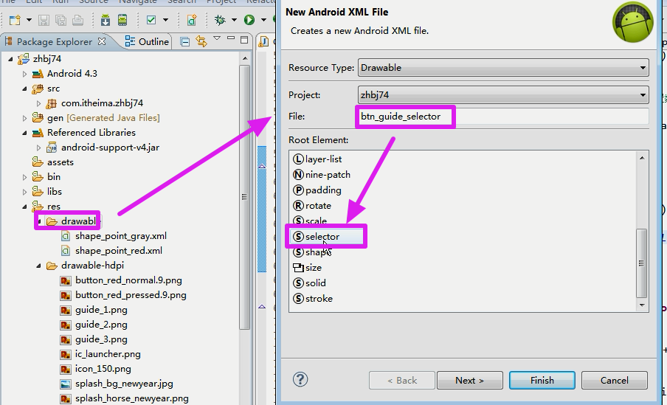Collapse the src folder node

(x=24, y=89)
